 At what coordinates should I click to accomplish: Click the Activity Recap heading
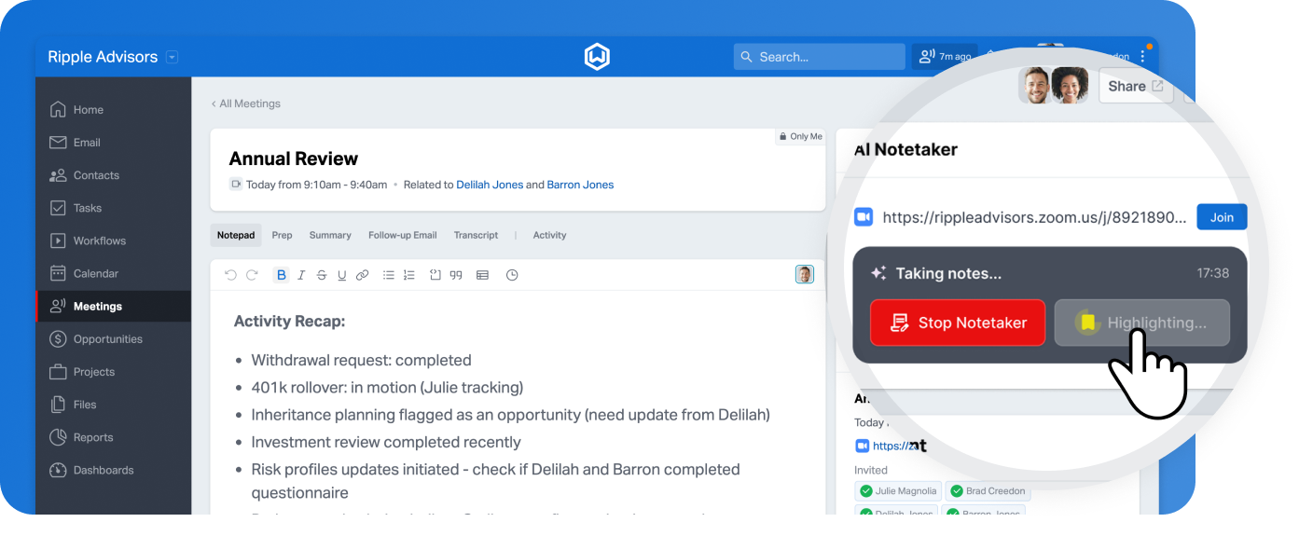pos(289,322)
